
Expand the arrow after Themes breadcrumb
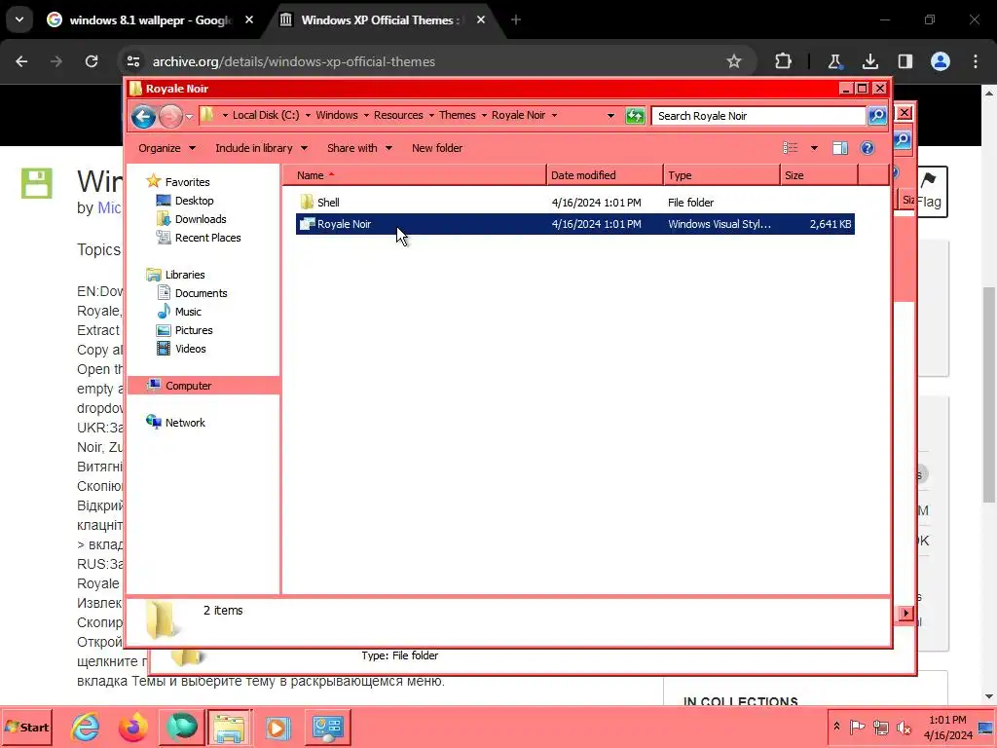pos(484,116)
